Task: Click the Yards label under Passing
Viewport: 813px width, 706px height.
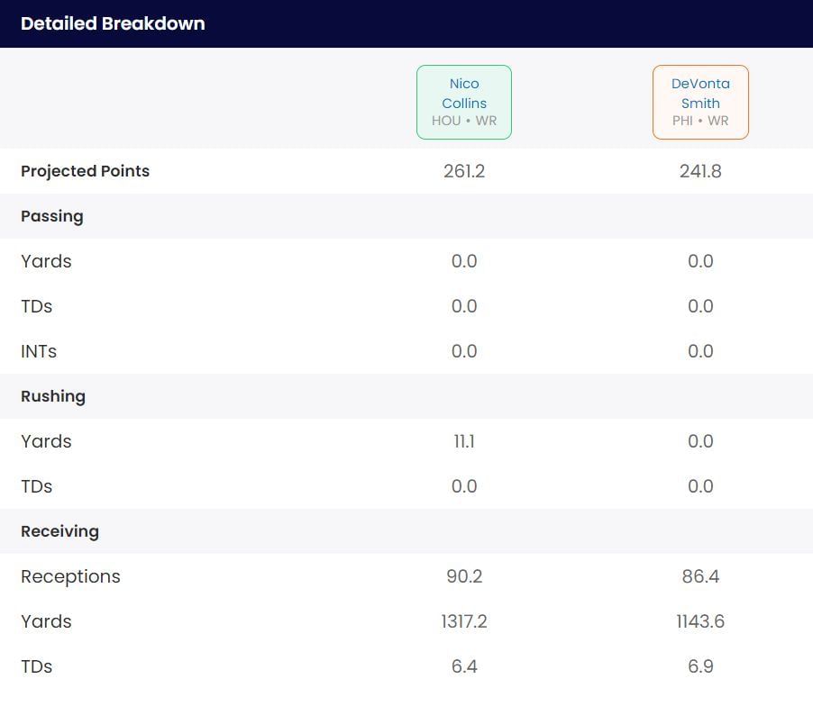Action: [x=46, y=261]
